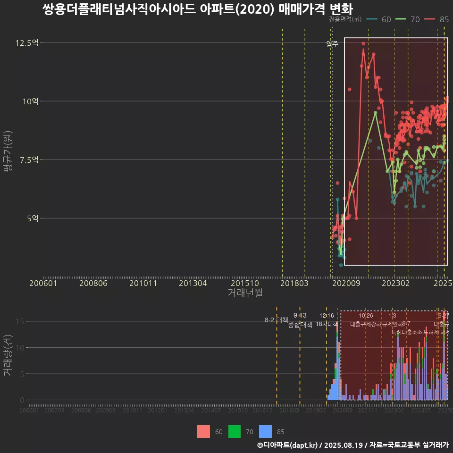This screenshot has width=453, height=453.
Task: Click the 입주 annotation label
Action: [x=332, y=44]
